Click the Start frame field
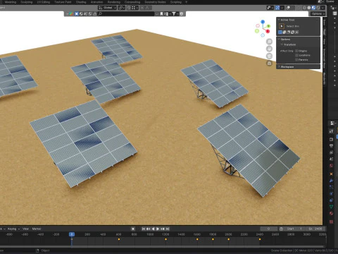Image resolution: width=338 pixels, height=254 pixels. 295,229
